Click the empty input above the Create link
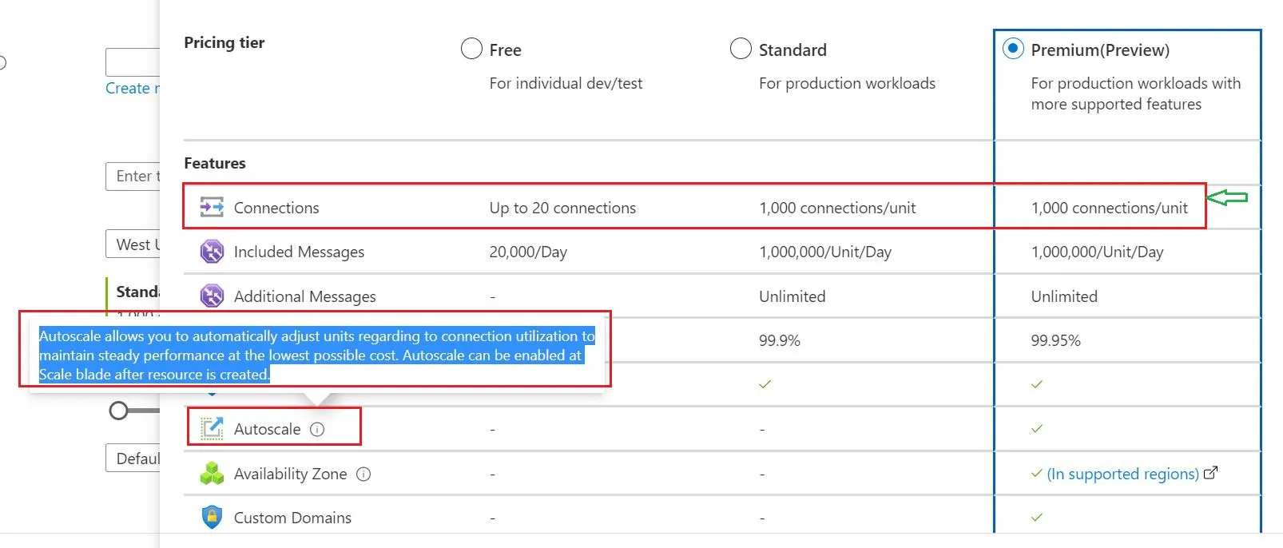This screenshot has width=1283, height=548. pyautogui.click(x=133, y=62)
